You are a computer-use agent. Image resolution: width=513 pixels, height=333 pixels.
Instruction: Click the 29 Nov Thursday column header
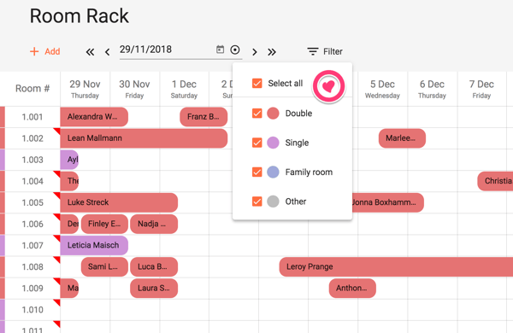pyautogui.click(x=85, y=89)
